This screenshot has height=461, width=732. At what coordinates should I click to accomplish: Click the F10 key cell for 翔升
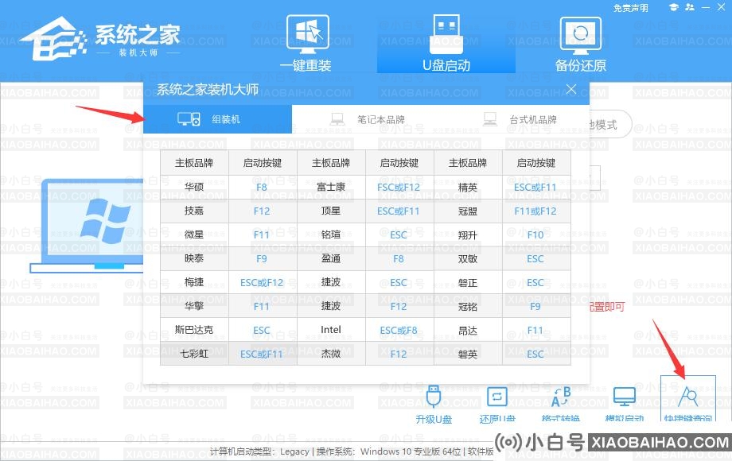click(535, 235)
